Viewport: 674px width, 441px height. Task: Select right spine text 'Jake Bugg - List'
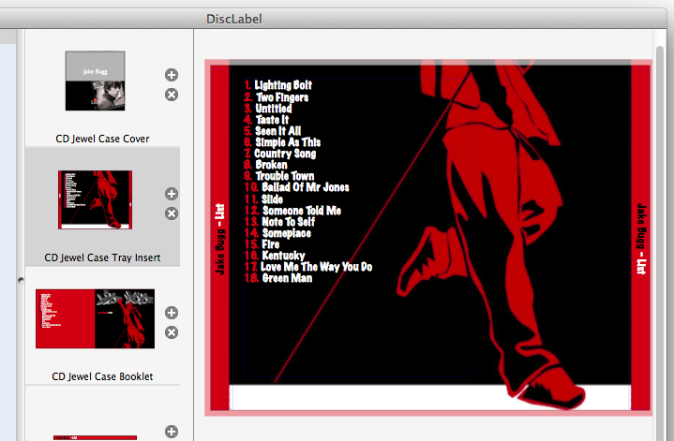pyautogui.click(x=641, y=239)
